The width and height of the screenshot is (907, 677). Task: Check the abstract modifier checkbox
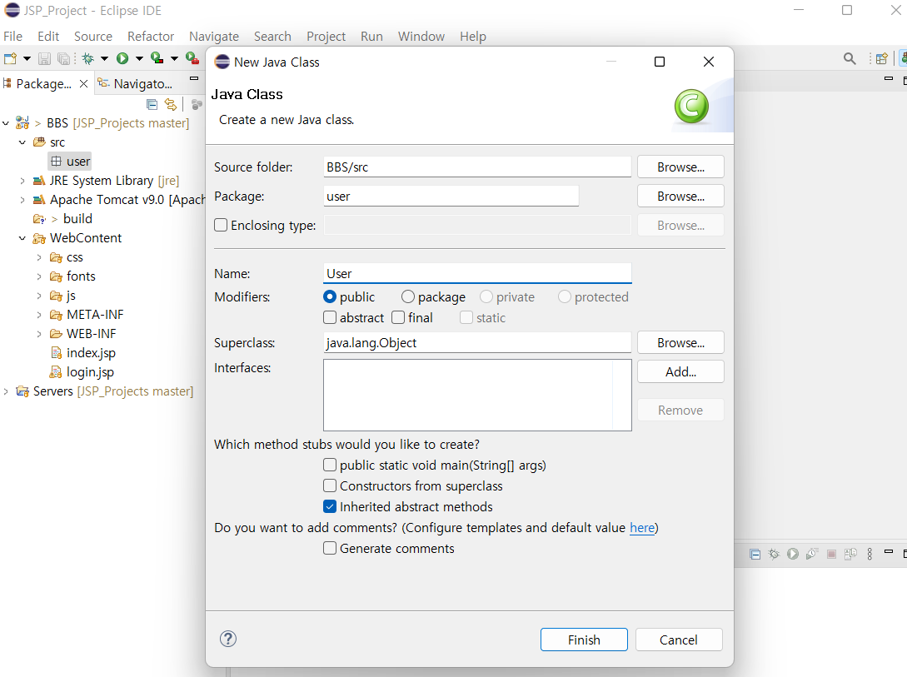pos(330,317)
